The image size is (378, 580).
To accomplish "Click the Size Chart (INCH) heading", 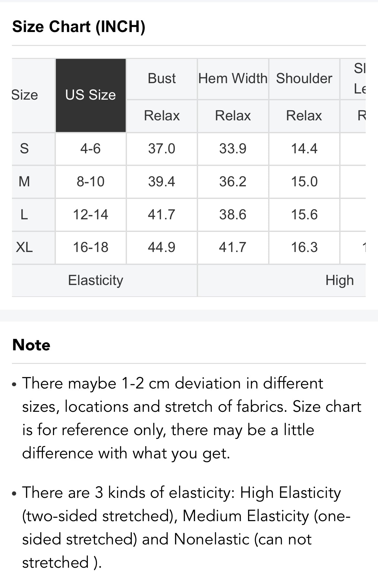I will point(79,27).
